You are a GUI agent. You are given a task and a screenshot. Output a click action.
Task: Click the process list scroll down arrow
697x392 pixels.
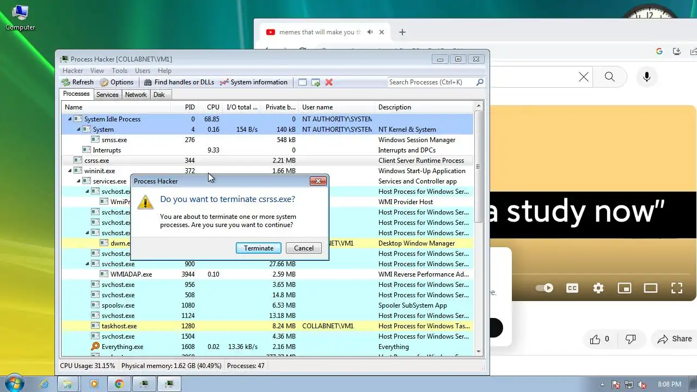coord(479,352)
